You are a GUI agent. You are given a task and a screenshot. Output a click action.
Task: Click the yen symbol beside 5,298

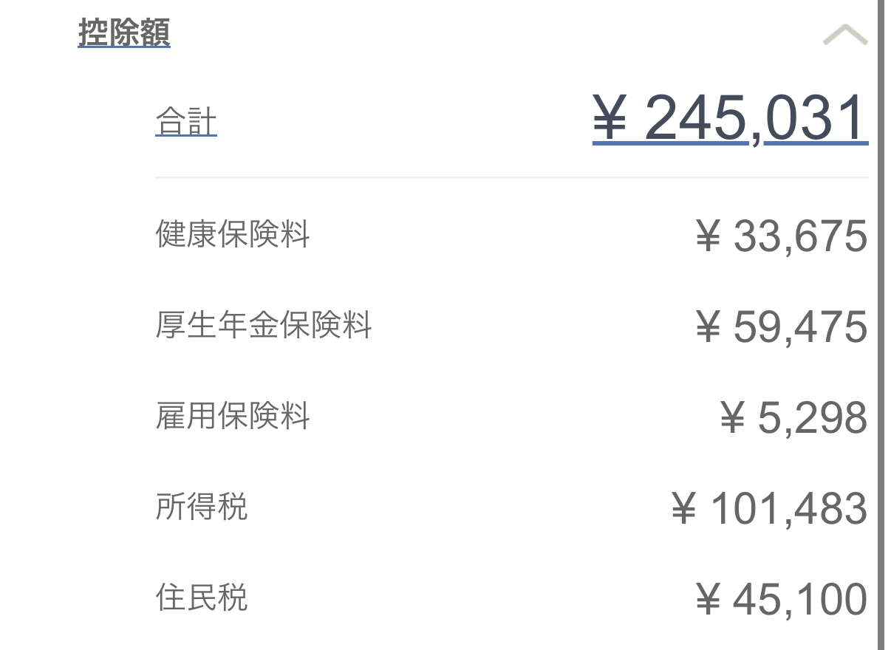732,418
